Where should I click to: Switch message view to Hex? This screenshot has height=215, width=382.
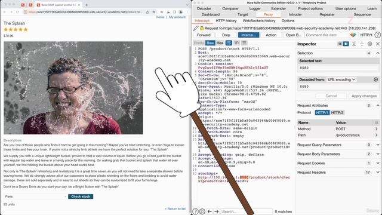point(220,43)
